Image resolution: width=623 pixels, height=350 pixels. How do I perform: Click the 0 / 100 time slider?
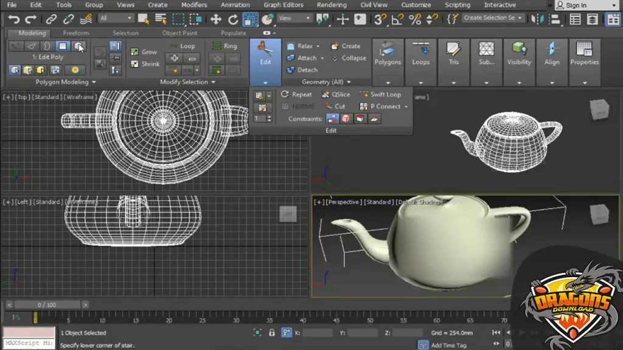[47, 305]
